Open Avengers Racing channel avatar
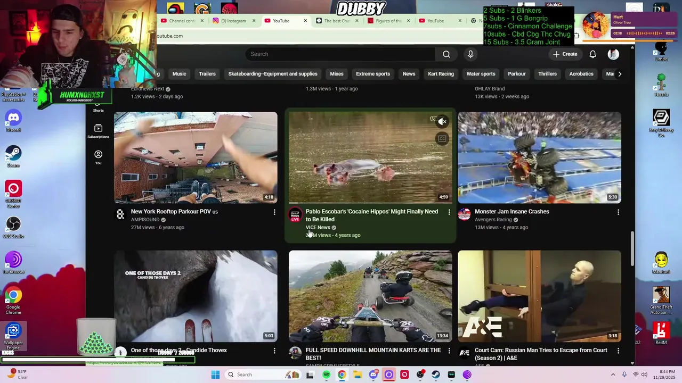Viewport: 682px width, 383px height. (464, 214)
